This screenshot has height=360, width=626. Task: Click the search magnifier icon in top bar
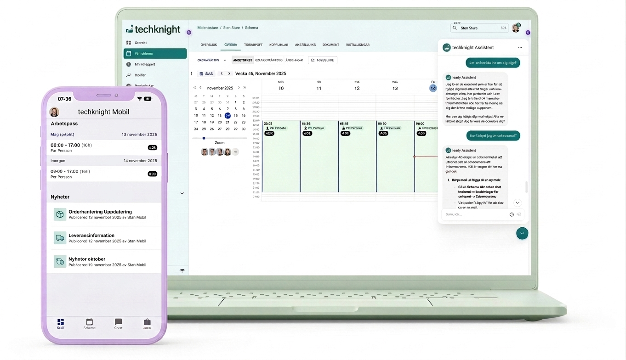click(455, 28)
